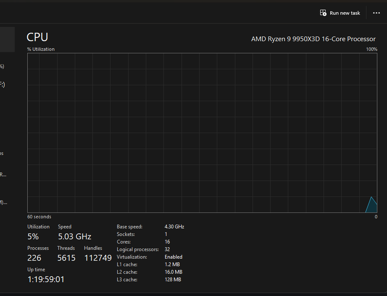Click the CPU heading title
Screen dimensions: 387x296
[x=37, y=37]
